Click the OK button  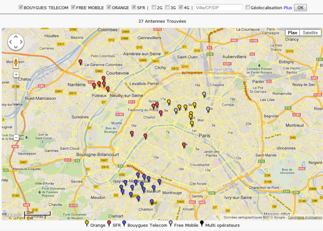point(300,8)
